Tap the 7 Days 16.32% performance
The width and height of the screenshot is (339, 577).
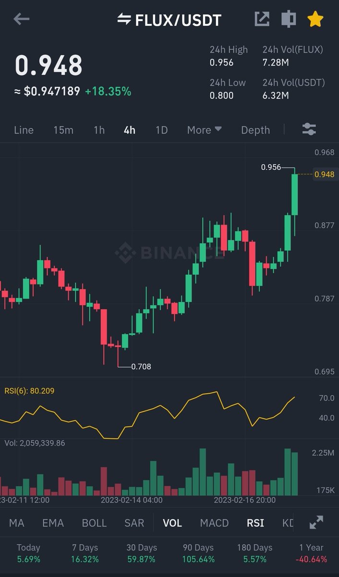click(85, 553)
